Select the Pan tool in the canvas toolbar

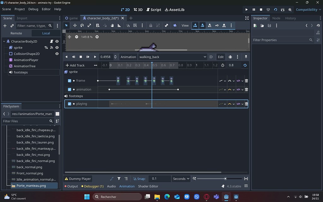point(112,25)
